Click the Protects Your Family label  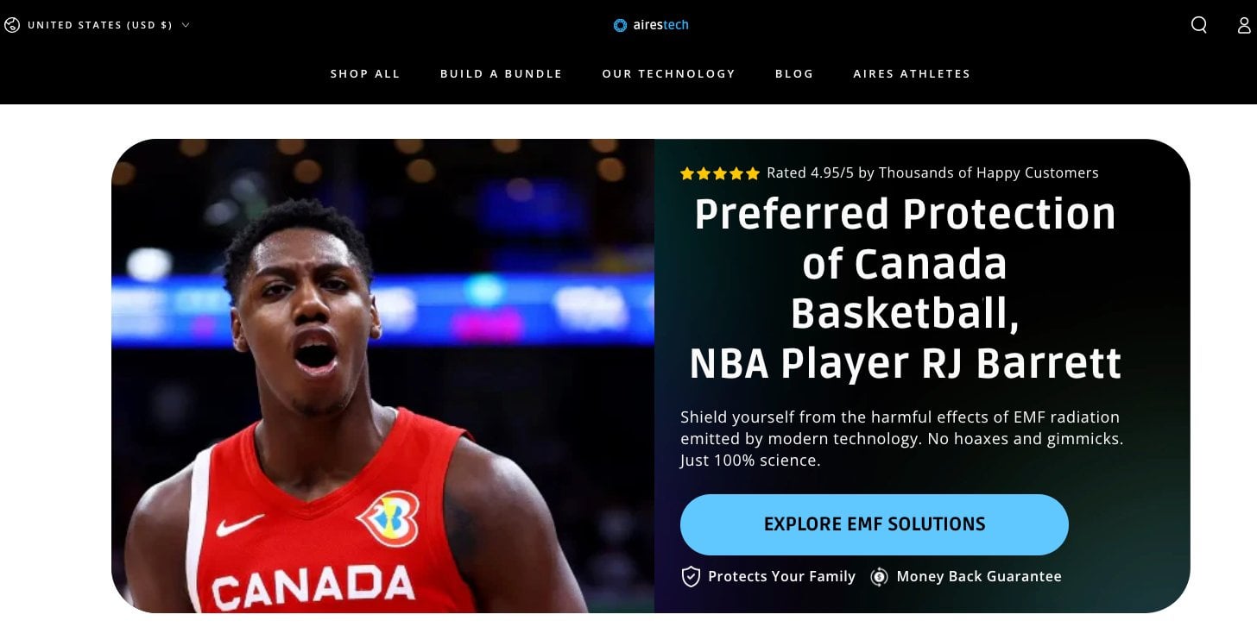point(781,576)
